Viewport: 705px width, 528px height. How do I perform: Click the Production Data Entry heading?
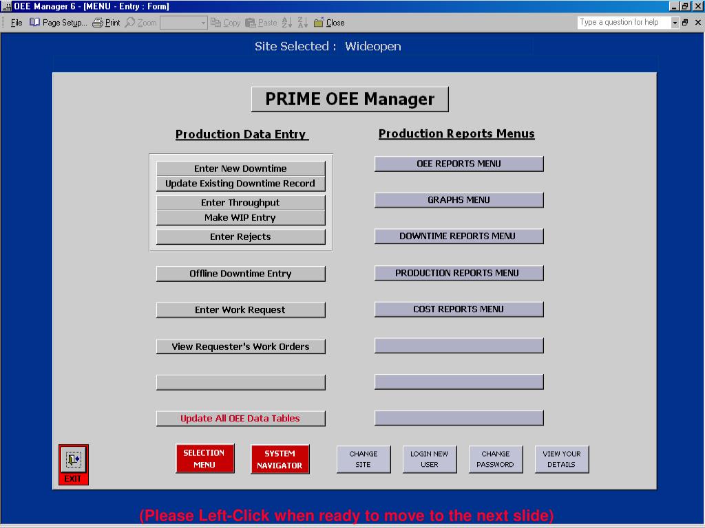coord(242,134)
